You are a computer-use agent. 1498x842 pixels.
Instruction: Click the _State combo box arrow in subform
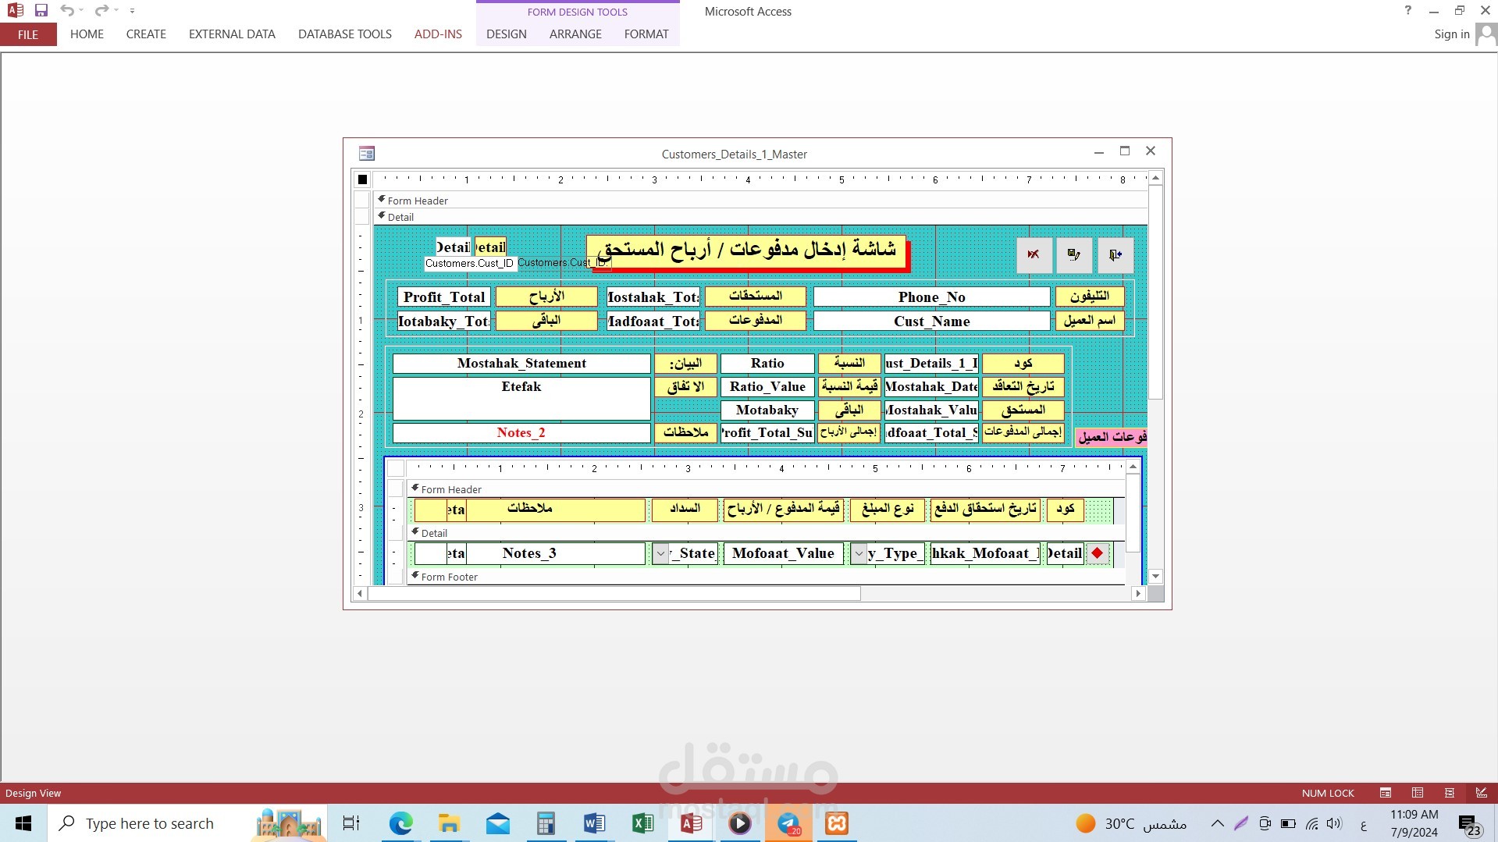[660, 553]
